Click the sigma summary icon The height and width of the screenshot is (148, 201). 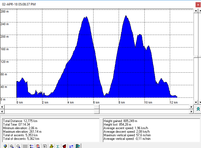[58, 146]
